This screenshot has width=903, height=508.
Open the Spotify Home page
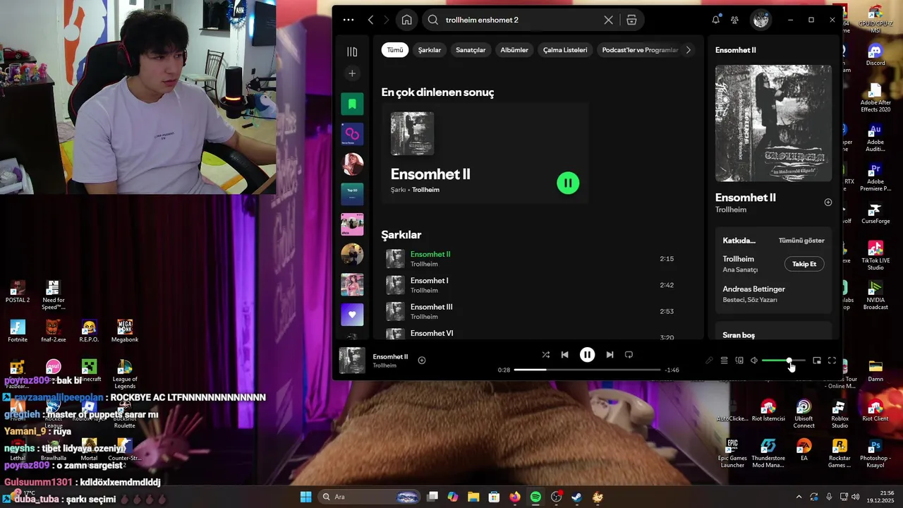(x=407, y=20)
